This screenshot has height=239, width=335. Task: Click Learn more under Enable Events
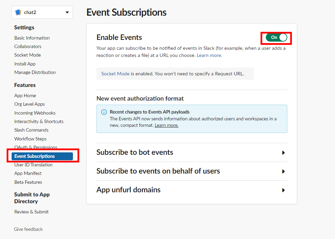point(209,55)
